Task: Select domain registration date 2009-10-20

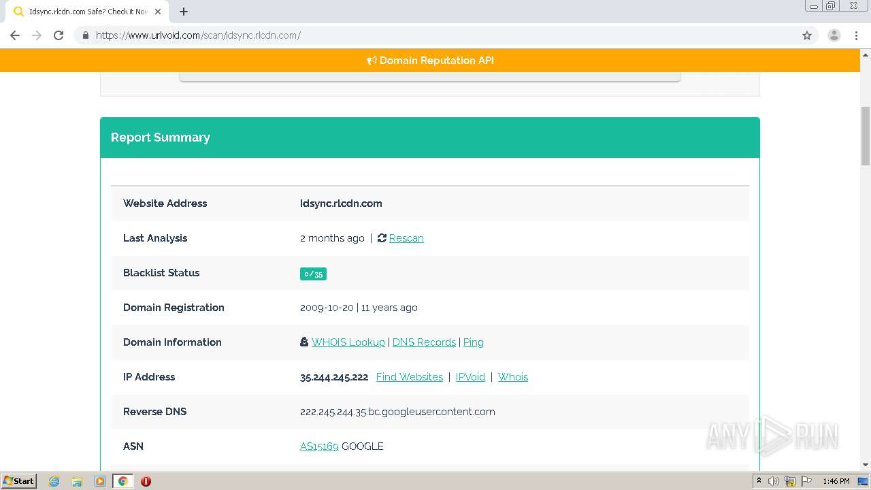Action: click(x=327, y=308)
